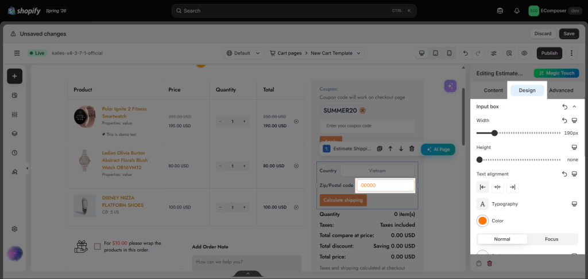Open the preview eye icon
Image resolution: width=588 pixels, height=279 pixels.
pyautogui.click(x=524, y=53)
